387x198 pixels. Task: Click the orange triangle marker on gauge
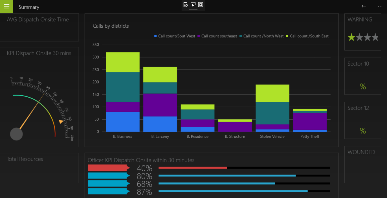[x=61, y=122]
